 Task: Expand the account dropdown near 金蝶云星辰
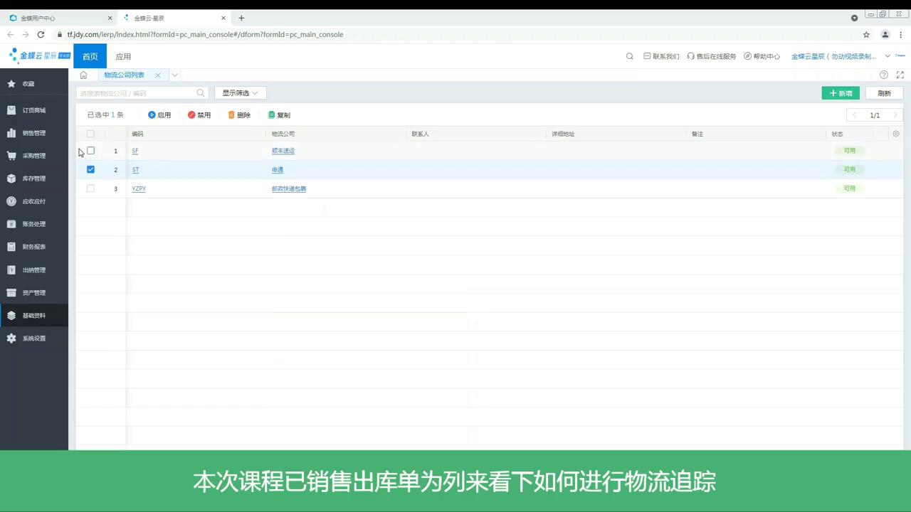point(888,56)
